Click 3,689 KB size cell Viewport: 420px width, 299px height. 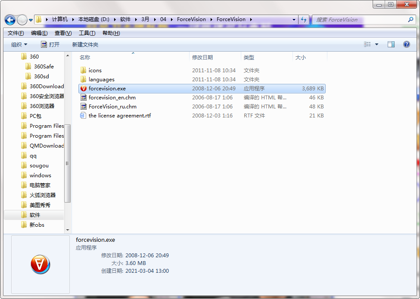[x=313, y=89]
